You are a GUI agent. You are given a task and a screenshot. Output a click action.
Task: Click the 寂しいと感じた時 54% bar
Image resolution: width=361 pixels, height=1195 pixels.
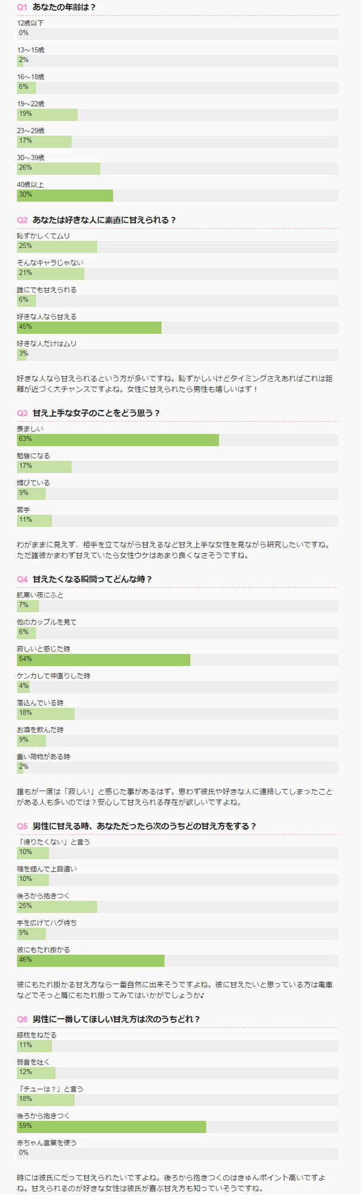click(103, 660)
